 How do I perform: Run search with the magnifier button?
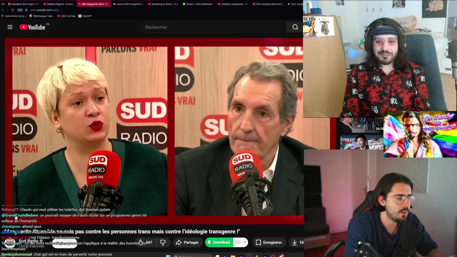click(295, 27)
